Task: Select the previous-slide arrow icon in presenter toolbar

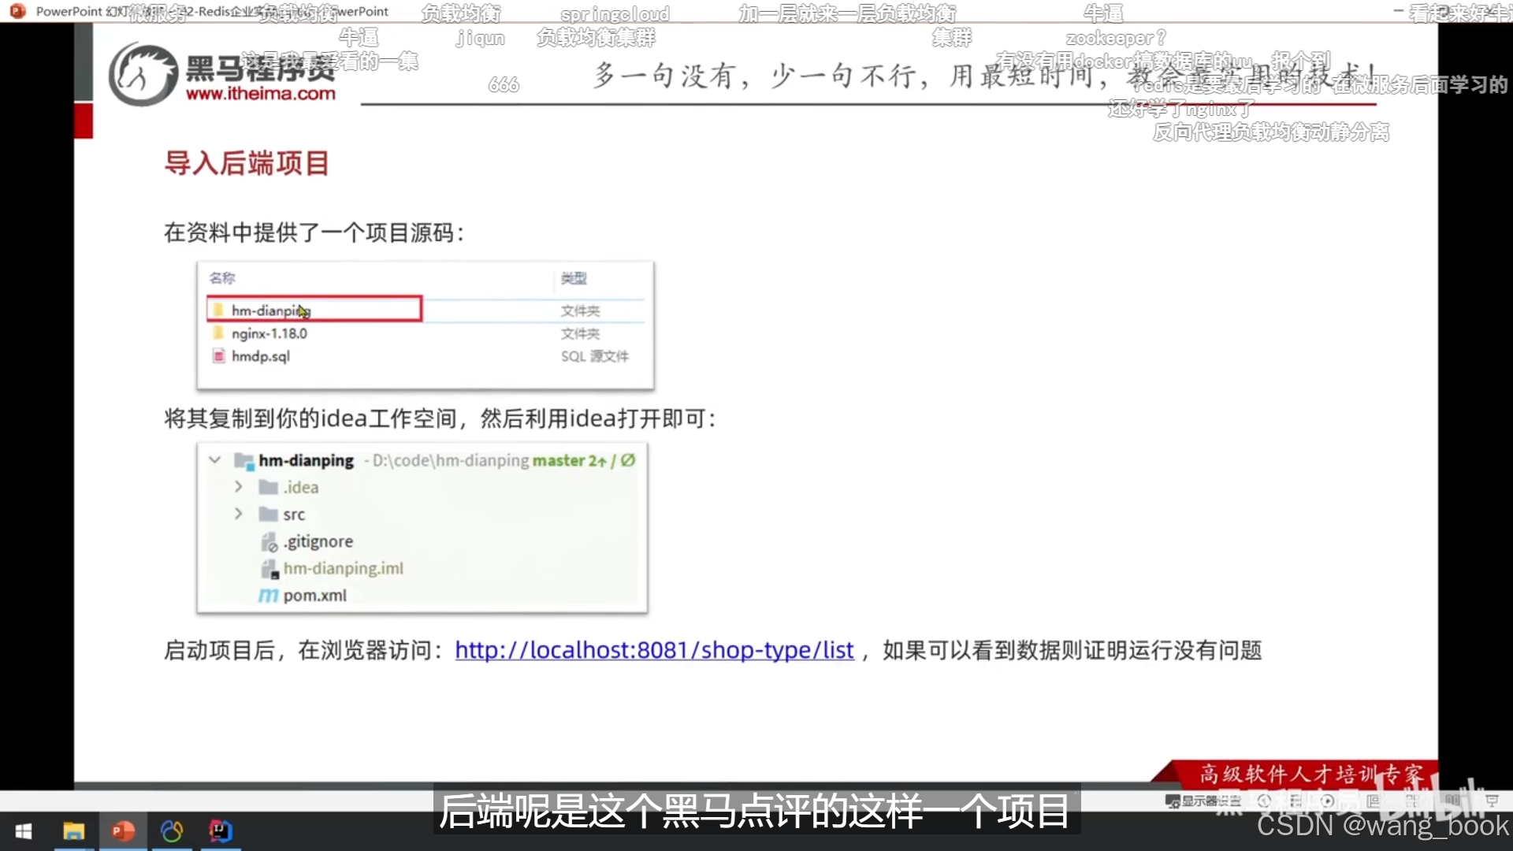Action: point(1265,801)
